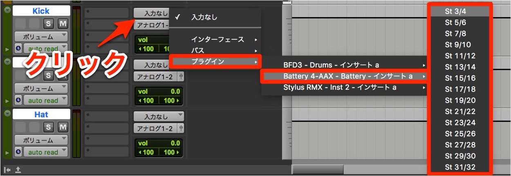This screenshot has height=176, width=511.
Task: Open output window icon on middle track
Action: [181, 77]
